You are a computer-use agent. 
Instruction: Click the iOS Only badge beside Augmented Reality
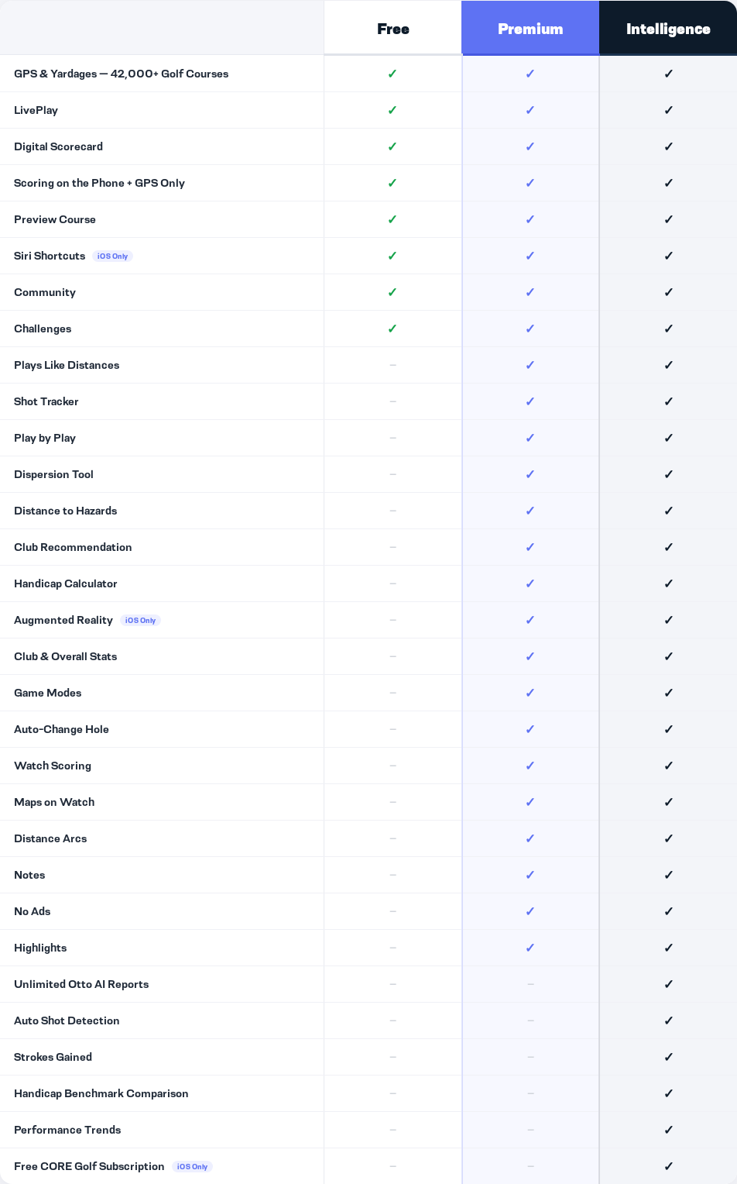[x=140, y=621]
